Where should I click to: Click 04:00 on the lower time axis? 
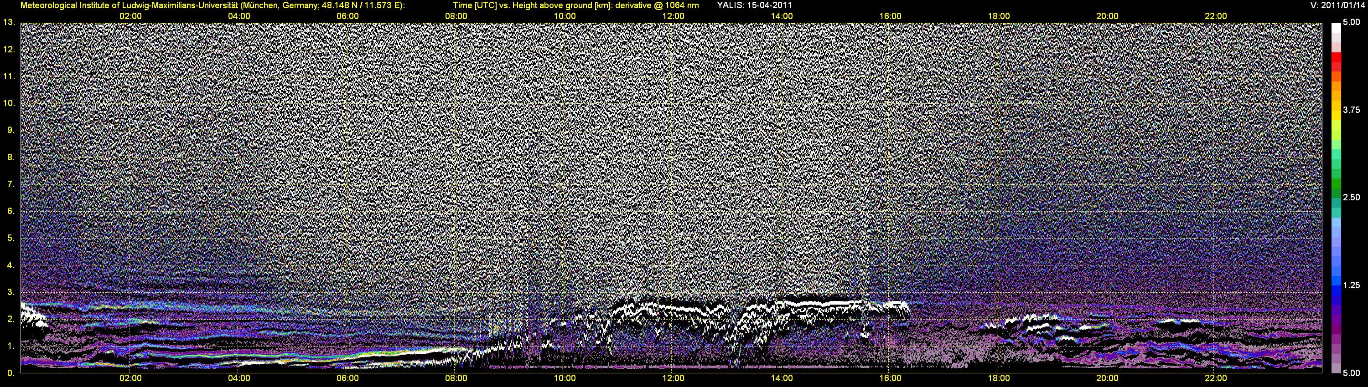pos(239,378)
